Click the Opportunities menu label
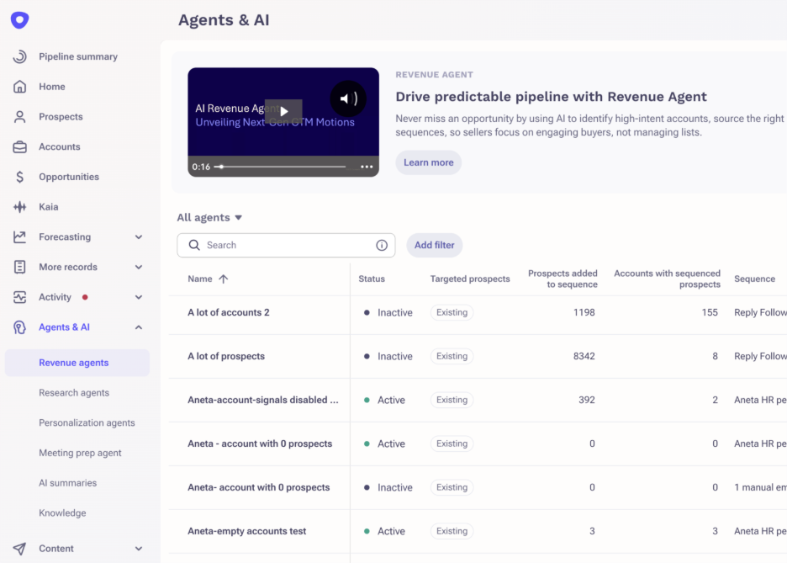Viewport: 787px width, 563px height. [x=69, y=177]
